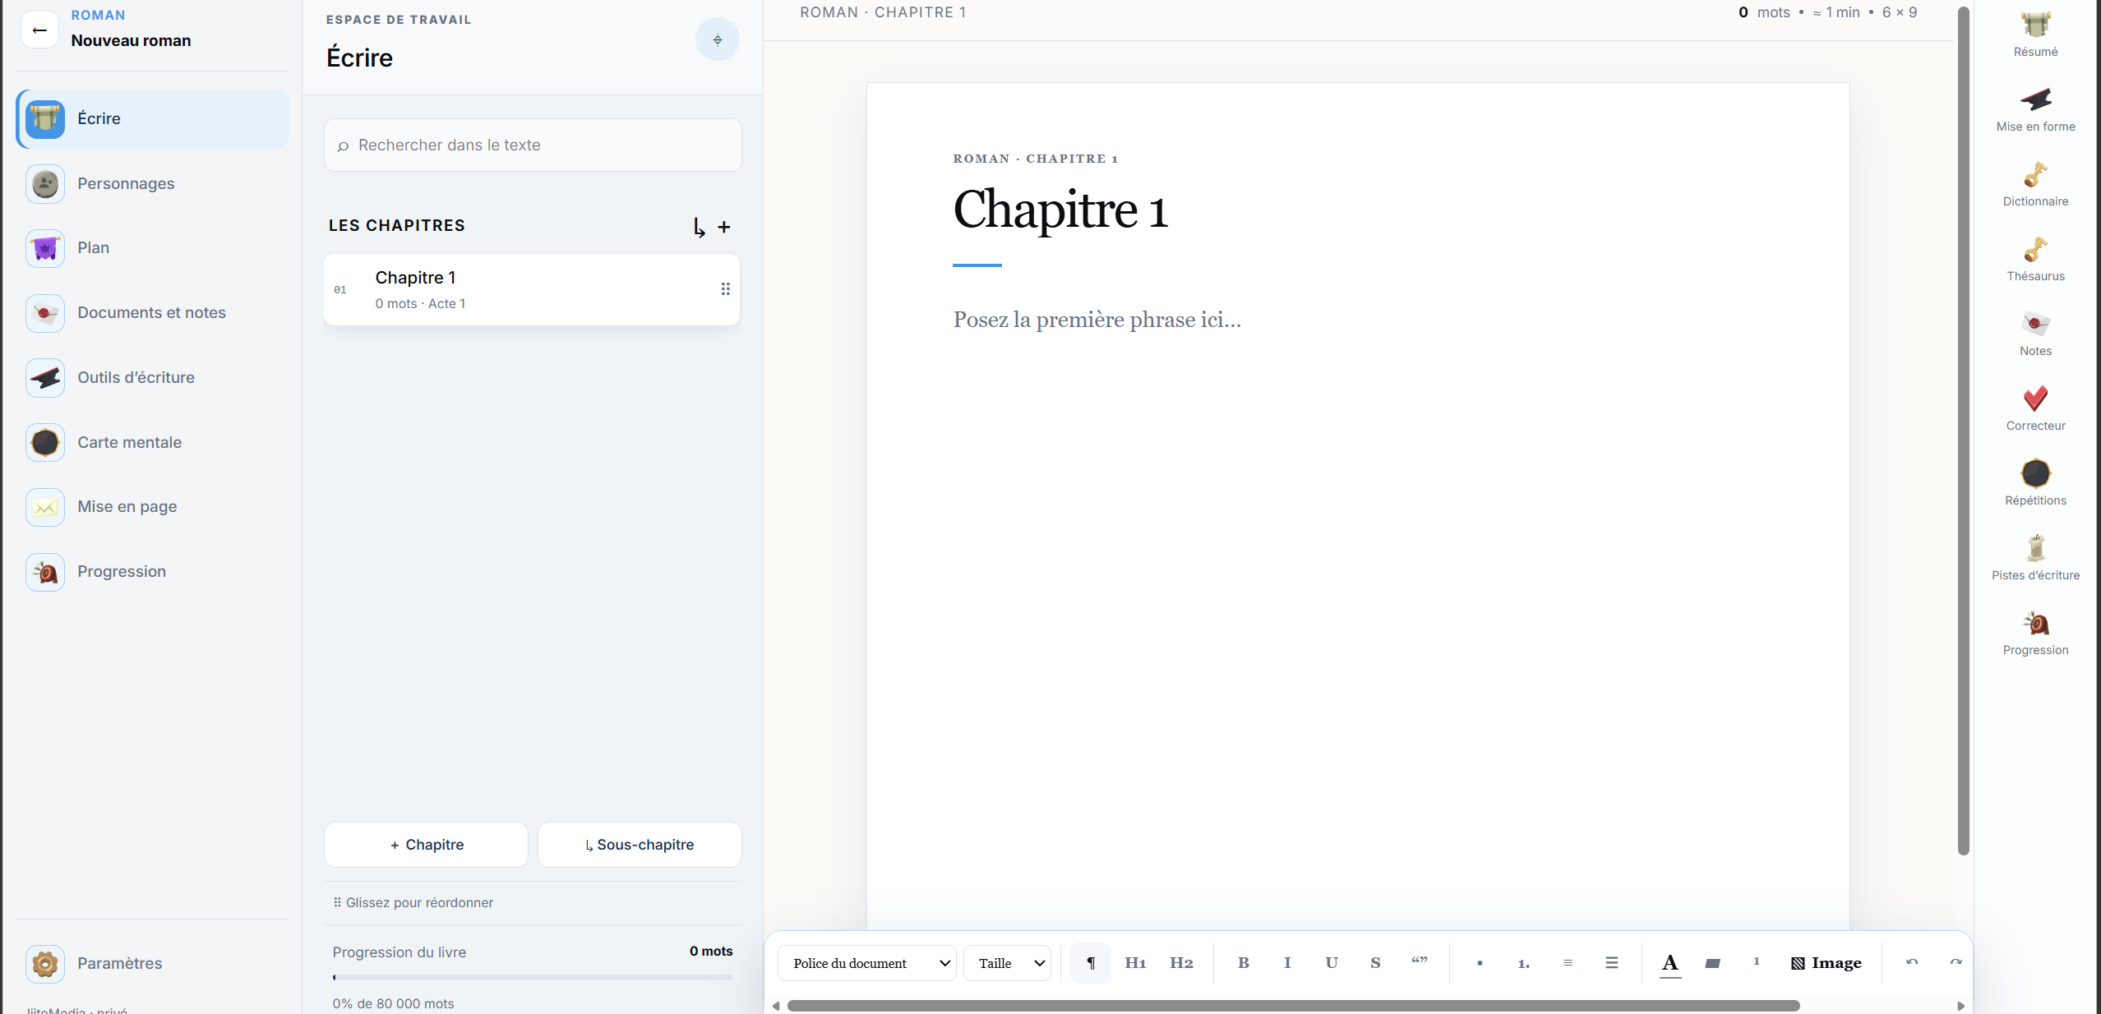Viewport: 2101px width, 1014px height.
Task: Open the highlight color tool
Action: pyautogui.click(x=1712, y=963)
